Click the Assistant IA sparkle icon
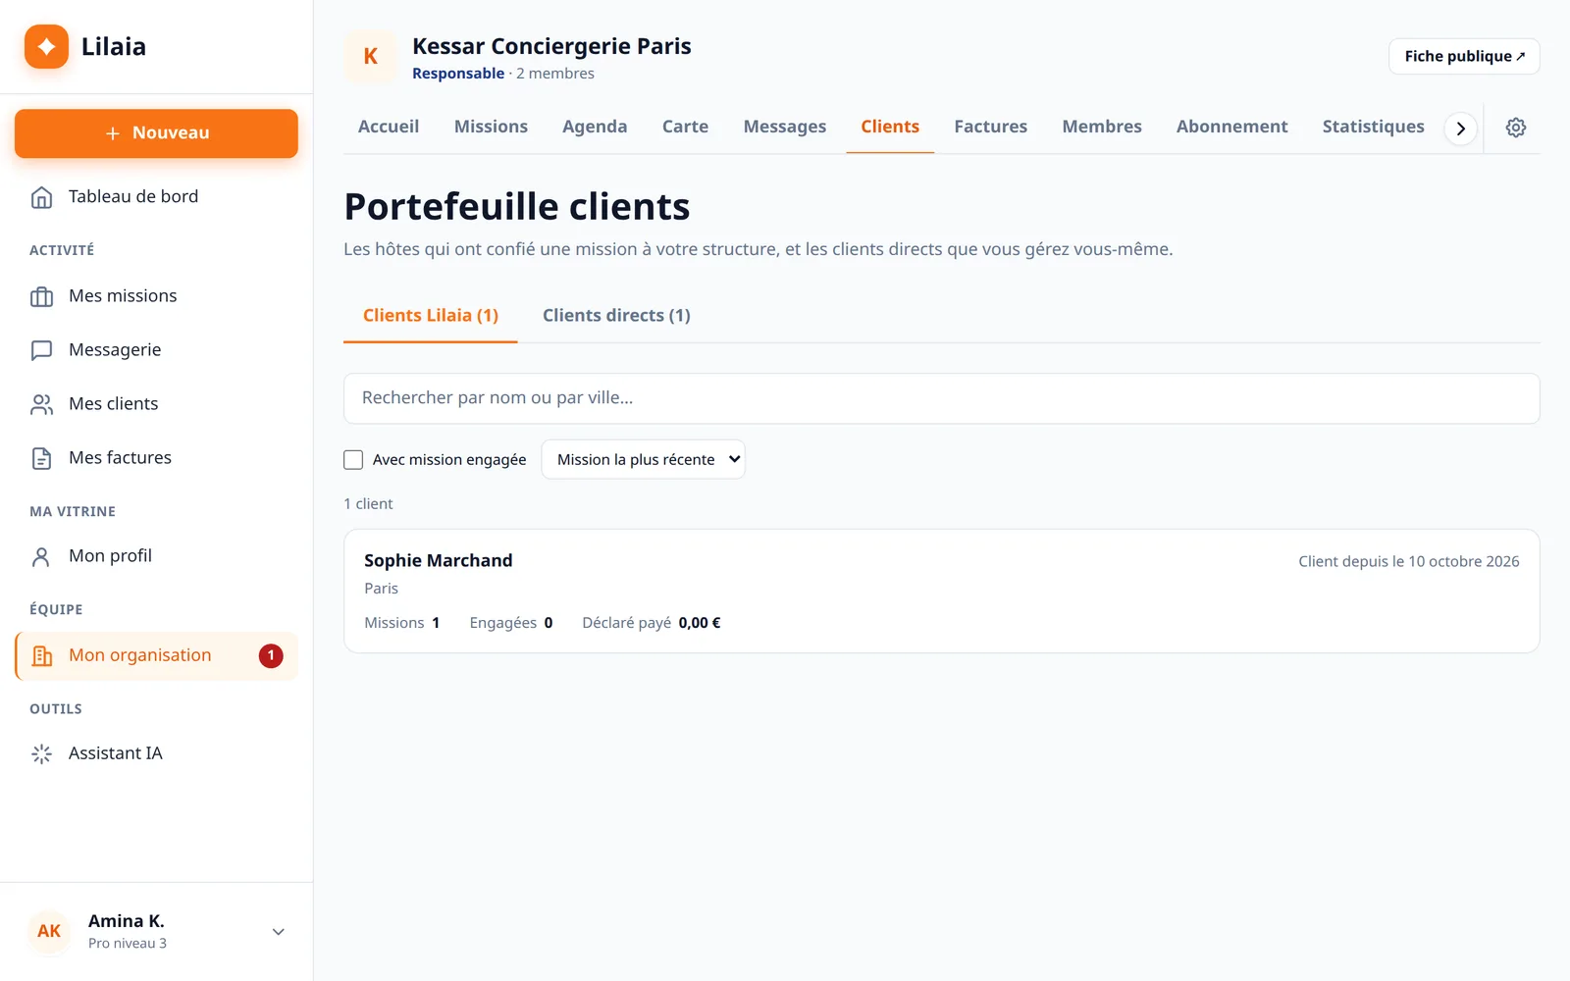This screenshot has height=981, width=1570. click(x=41, y=753)
